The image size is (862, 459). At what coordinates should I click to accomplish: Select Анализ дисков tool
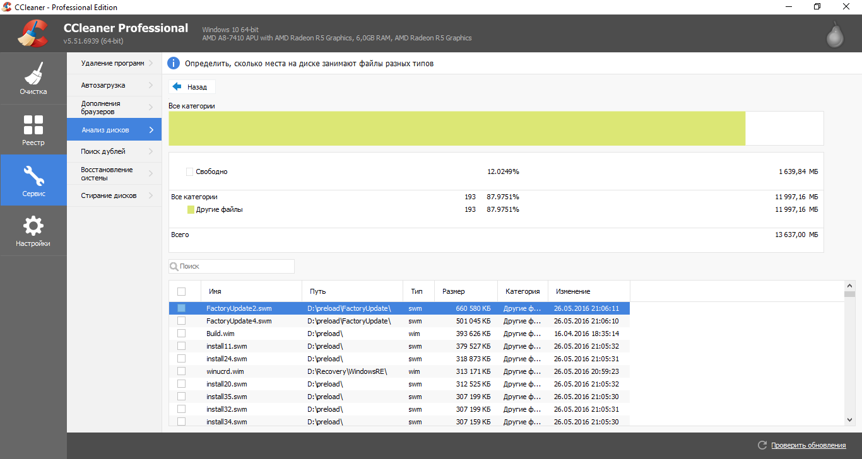click(x=114, y=130)
